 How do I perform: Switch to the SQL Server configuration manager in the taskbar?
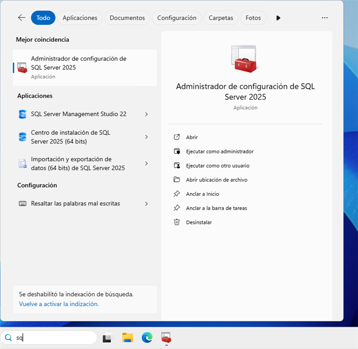(166, 337)
